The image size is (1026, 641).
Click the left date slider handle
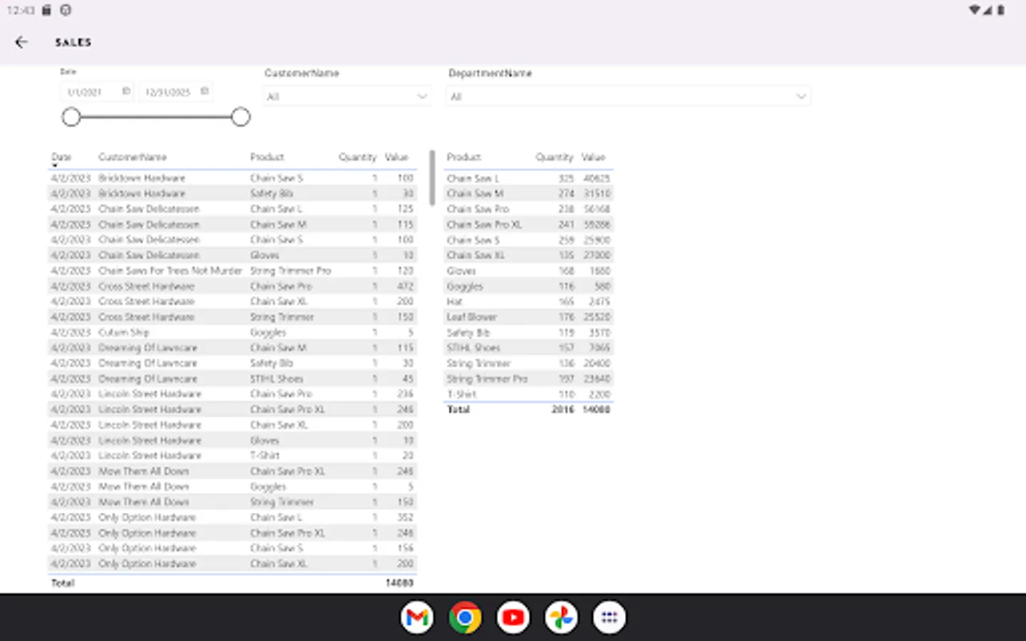tap(71, 117)
